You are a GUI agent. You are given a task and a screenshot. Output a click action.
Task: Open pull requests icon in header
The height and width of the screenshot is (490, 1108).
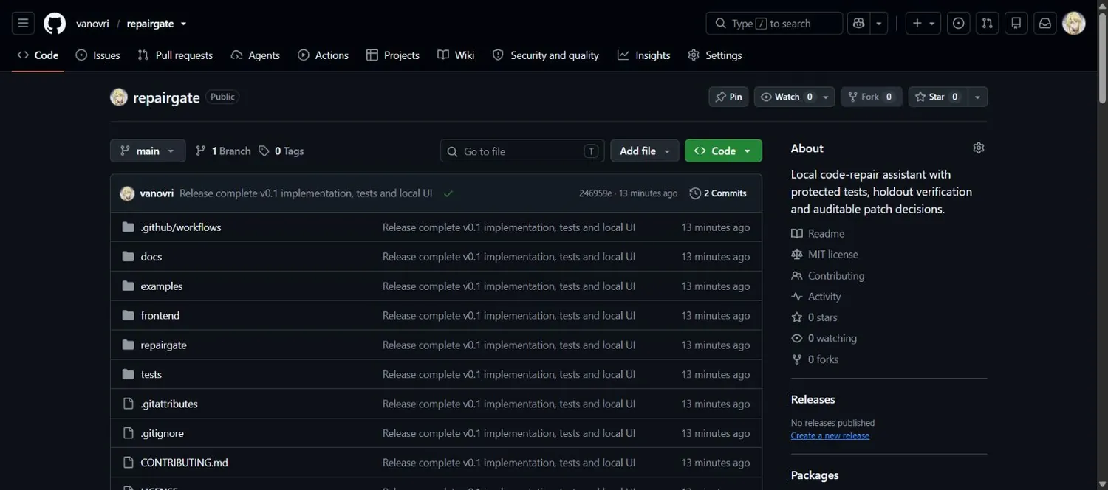coord(987,24)
